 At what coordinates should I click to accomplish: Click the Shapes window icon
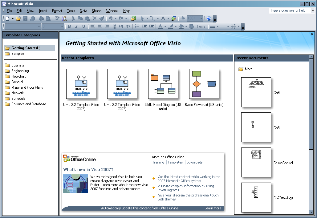pos(133,18)
